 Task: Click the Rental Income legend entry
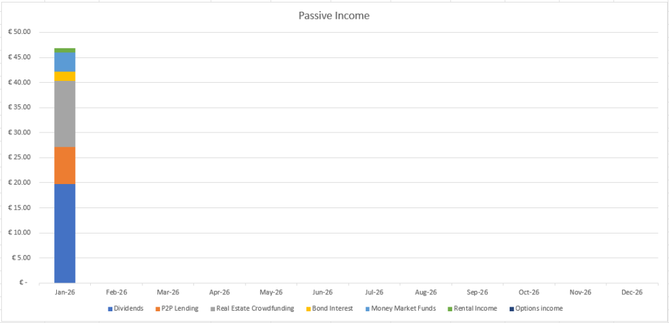(x=472, y=309)
